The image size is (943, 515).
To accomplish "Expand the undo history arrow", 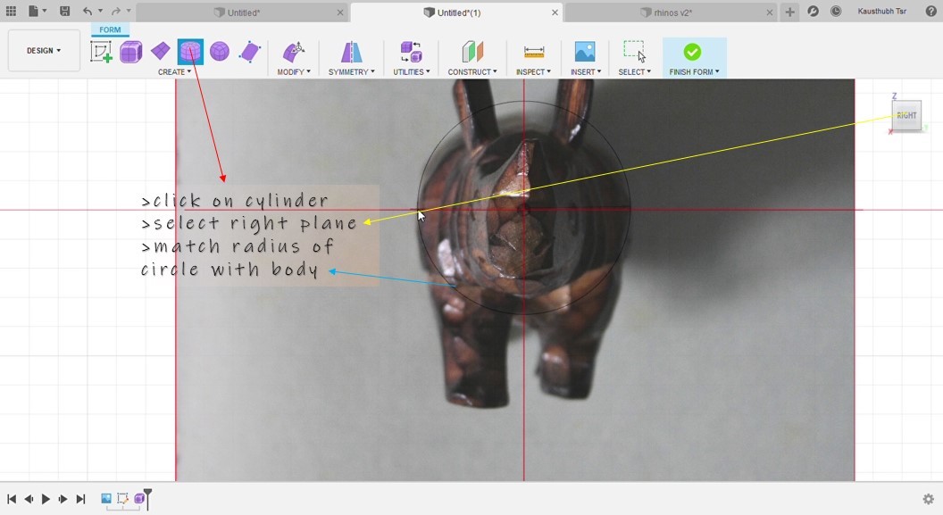I will [100, 12].
